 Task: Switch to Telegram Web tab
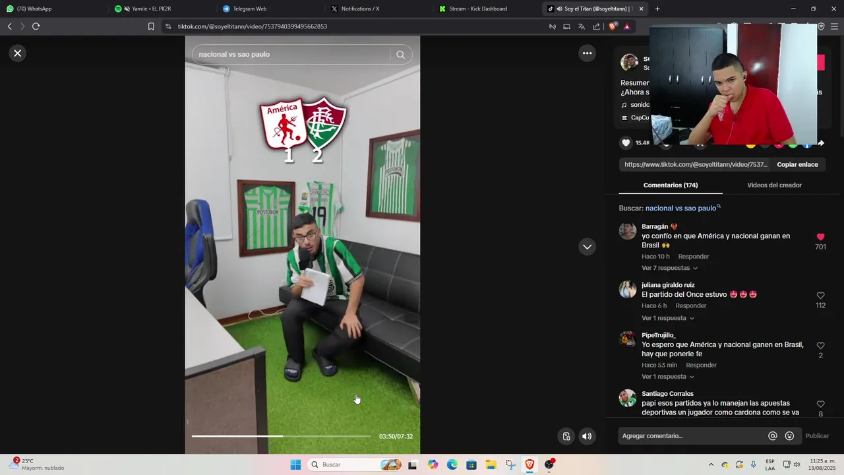tap(269, 9)
